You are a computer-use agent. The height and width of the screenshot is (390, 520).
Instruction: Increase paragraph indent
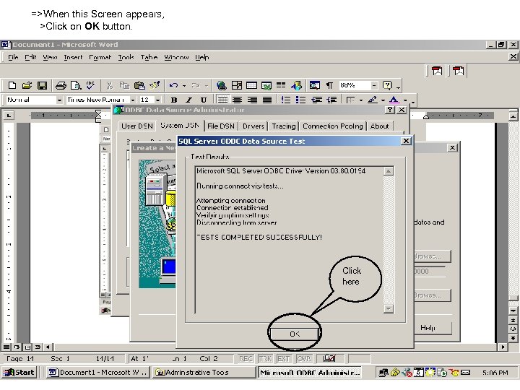[x=331, y=100]
